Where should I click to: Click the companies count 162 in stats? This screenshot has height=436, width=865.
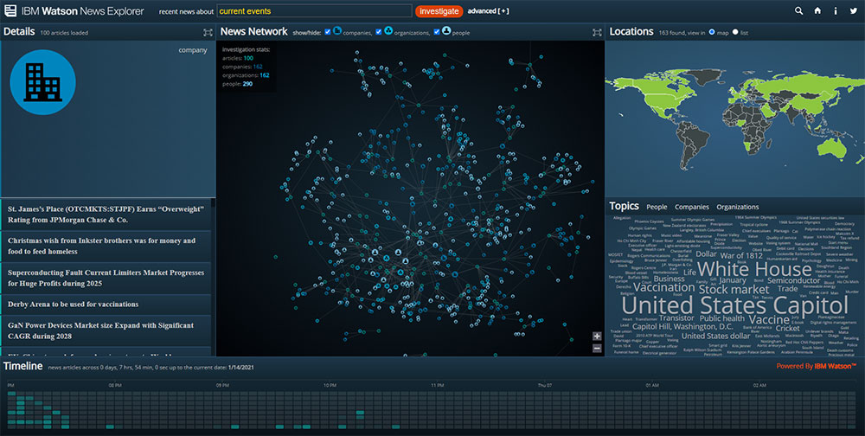point(258,67)
